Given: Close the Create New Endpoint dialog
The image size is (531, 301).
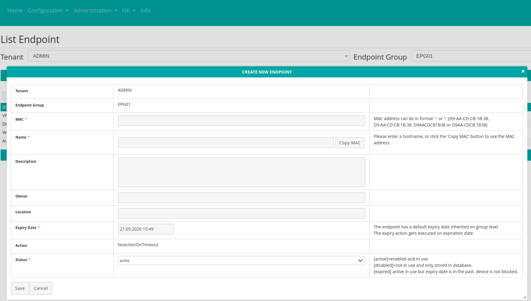Looking at the screenshot, I should [523, 71].
